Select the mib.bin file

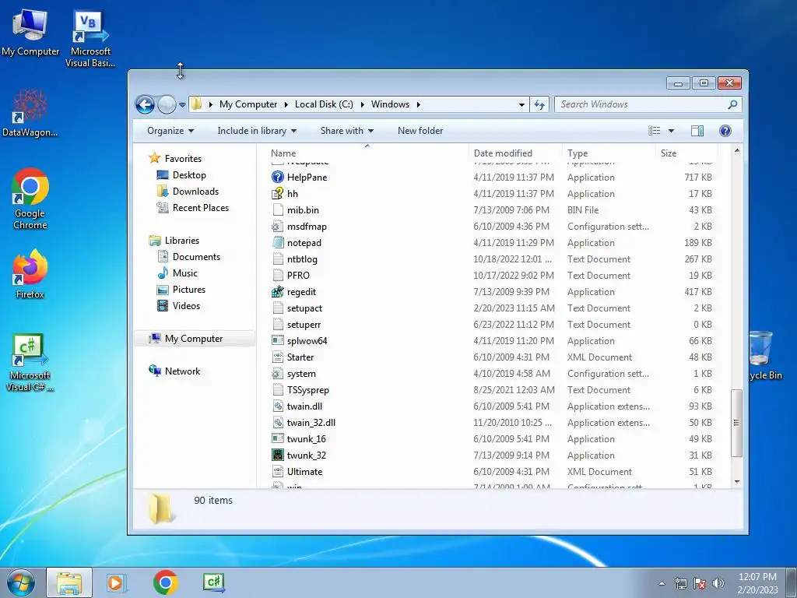pyautogui.click(x=303, y=210)
